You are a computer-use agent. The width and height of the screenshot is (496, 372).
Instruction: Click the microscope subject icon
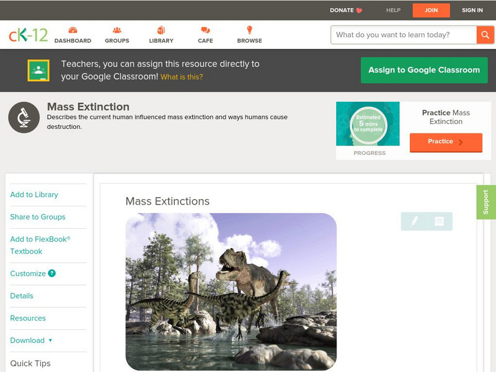point(24,117)
